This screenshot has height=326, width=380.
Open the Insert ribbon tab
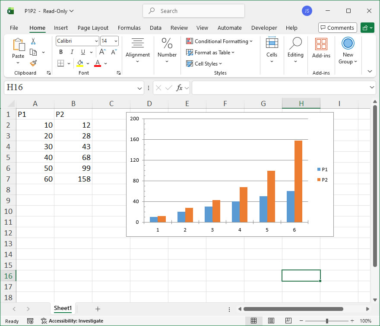click(61, 28)
